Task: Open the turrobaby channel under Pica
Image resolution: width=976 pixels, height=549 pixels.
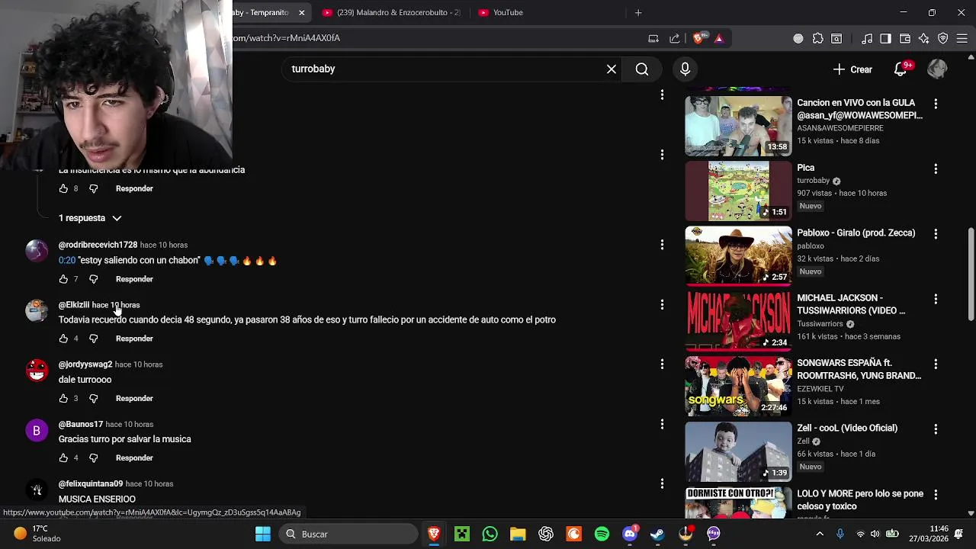Action: 813,181
